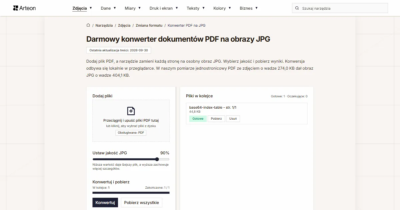Click the magnifier search icon
The width and height of the screenshot is (400, 210).
(x=297, y=8)
